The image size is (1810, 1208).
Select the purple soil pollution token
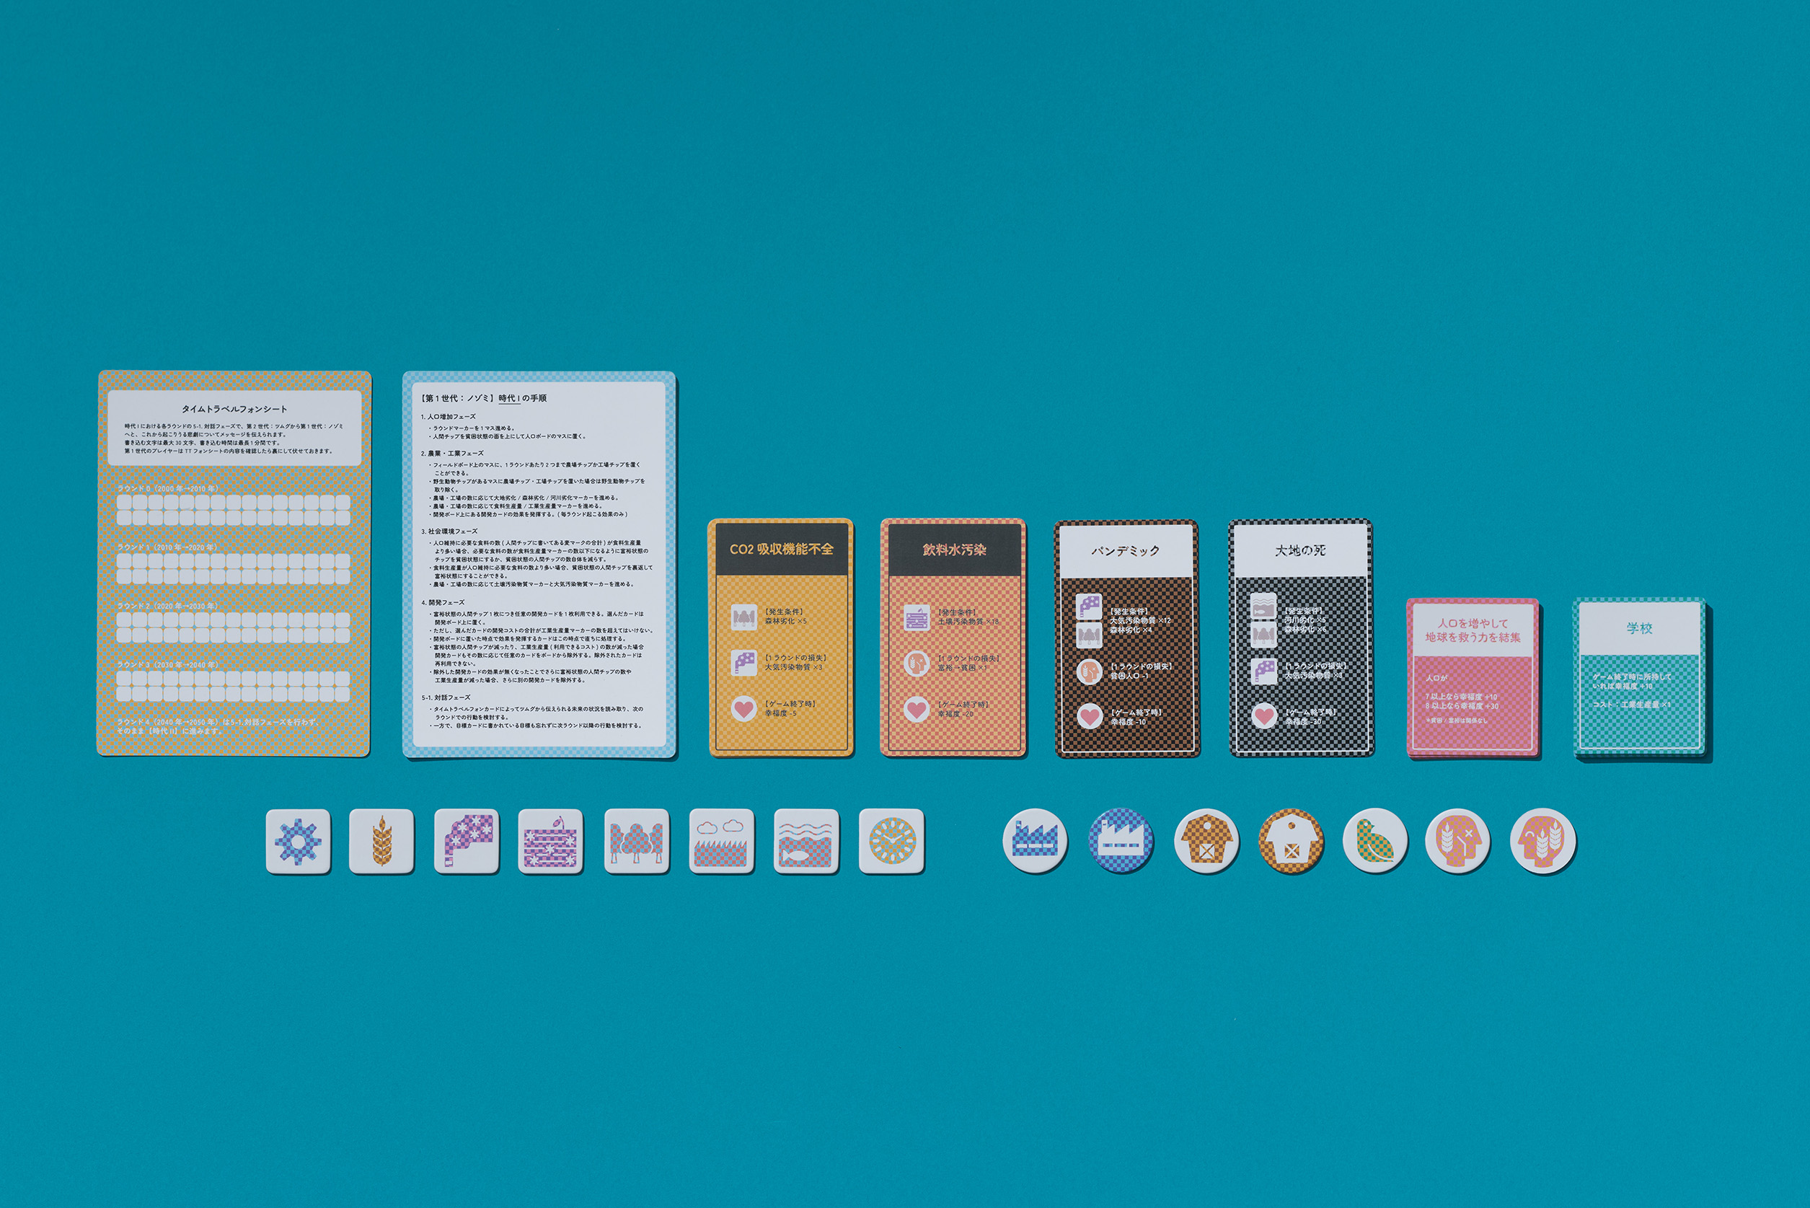pyautogui.click(x=551, y=842)
